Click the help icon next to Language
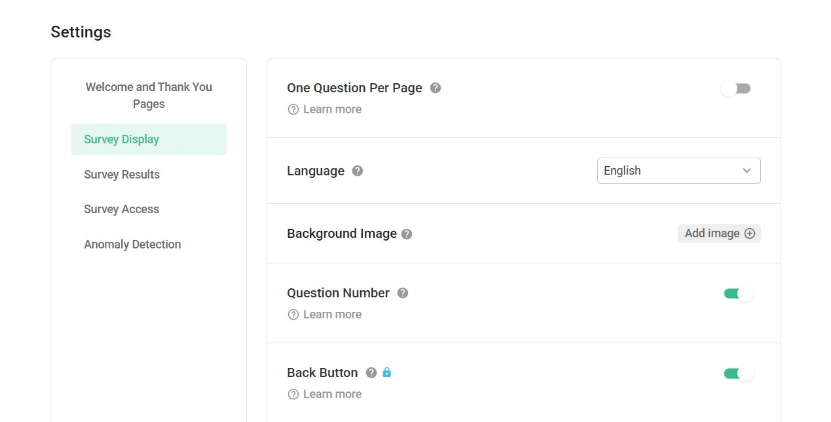This screenshot has width=831, height=422. point(357,171)
